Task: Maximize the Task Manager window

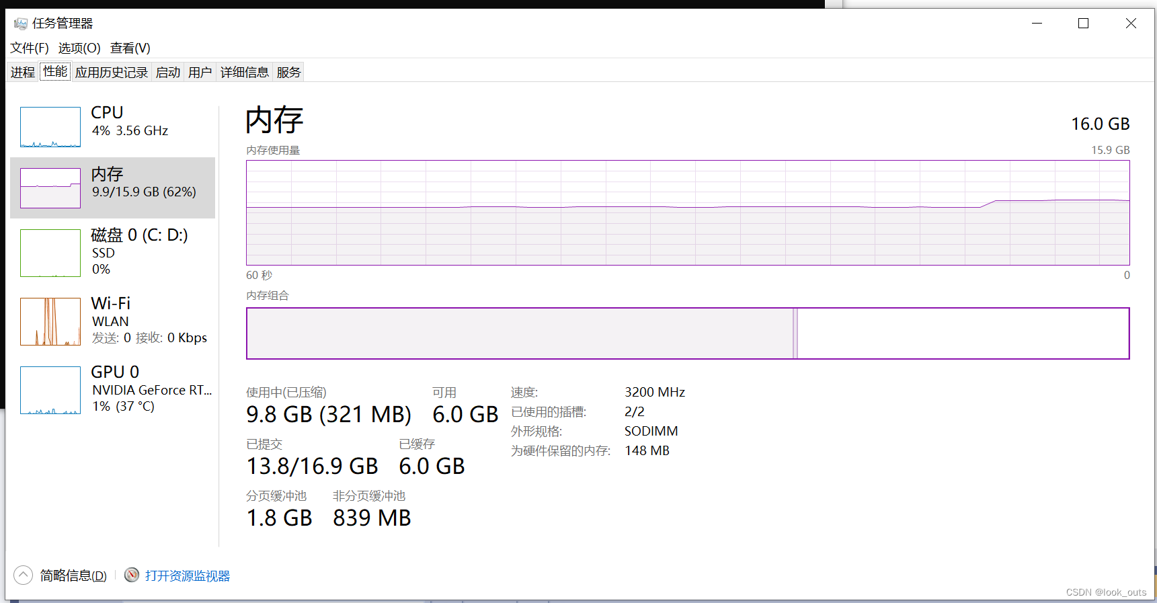Action: pos(1083,24)
